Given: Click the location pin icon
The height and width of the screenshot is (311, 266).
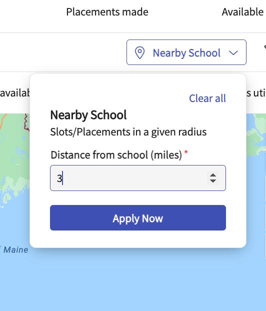Looking at the screenshot, I should (x=139, y=52).
